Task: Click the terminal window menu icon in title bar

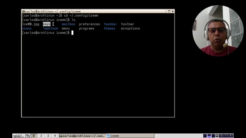Action: (x=23, y=11)
